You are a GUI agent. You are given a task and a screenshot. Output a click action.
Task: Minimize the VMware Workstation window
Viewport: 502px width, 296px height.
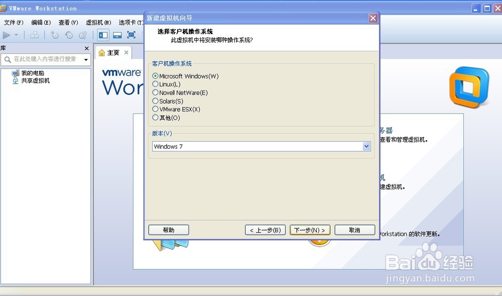476,9
